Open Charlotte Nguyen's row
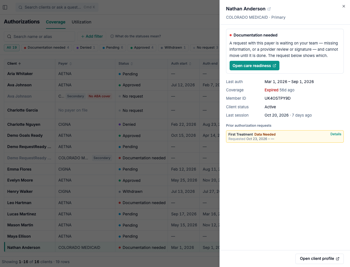 point(112,125)
